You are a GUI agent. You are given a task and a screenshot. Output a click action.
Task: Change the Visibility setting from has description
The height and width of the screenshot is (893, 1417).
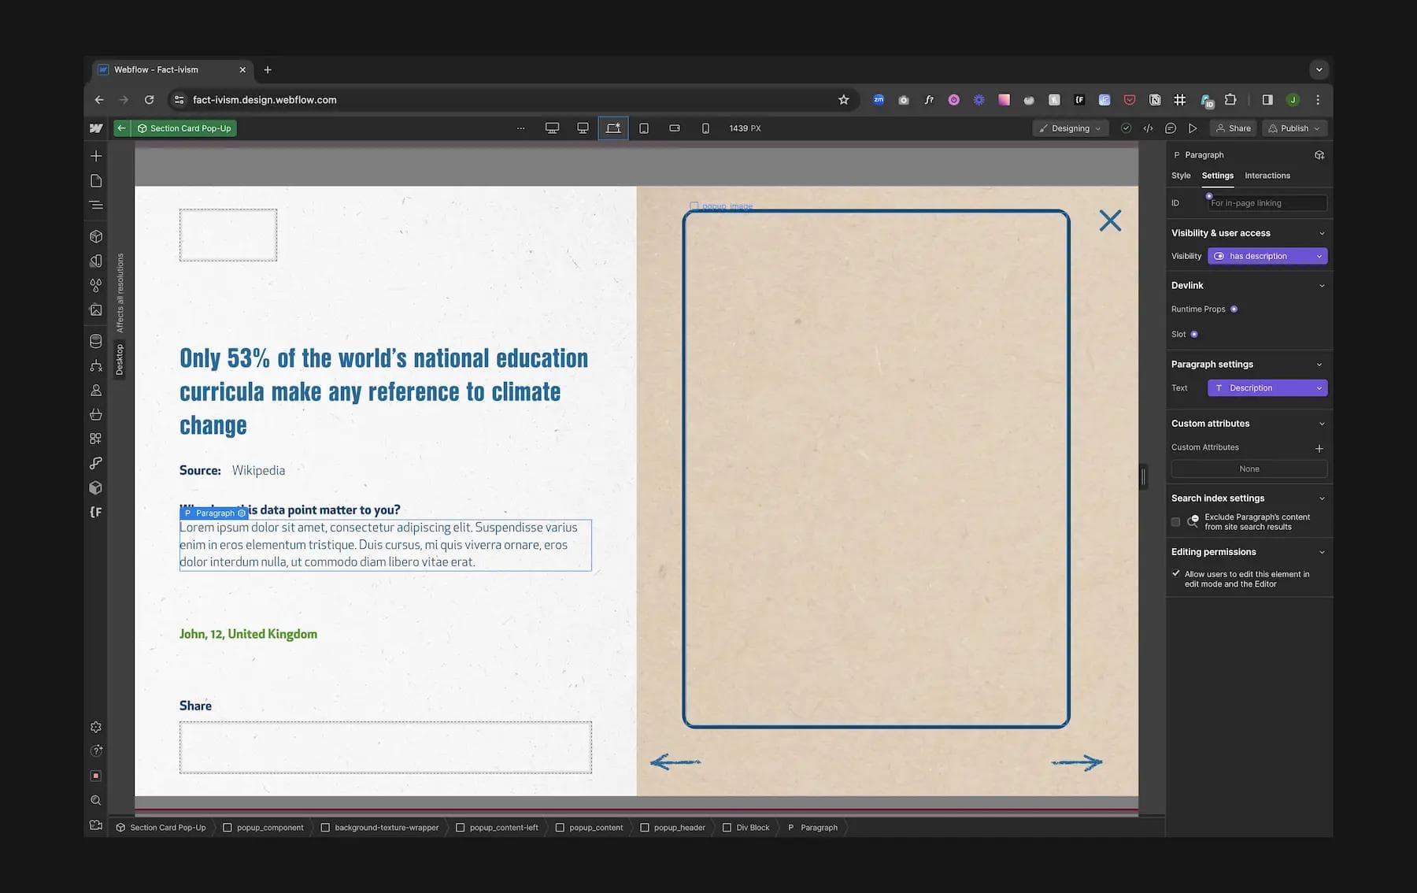coord(1267,256)
